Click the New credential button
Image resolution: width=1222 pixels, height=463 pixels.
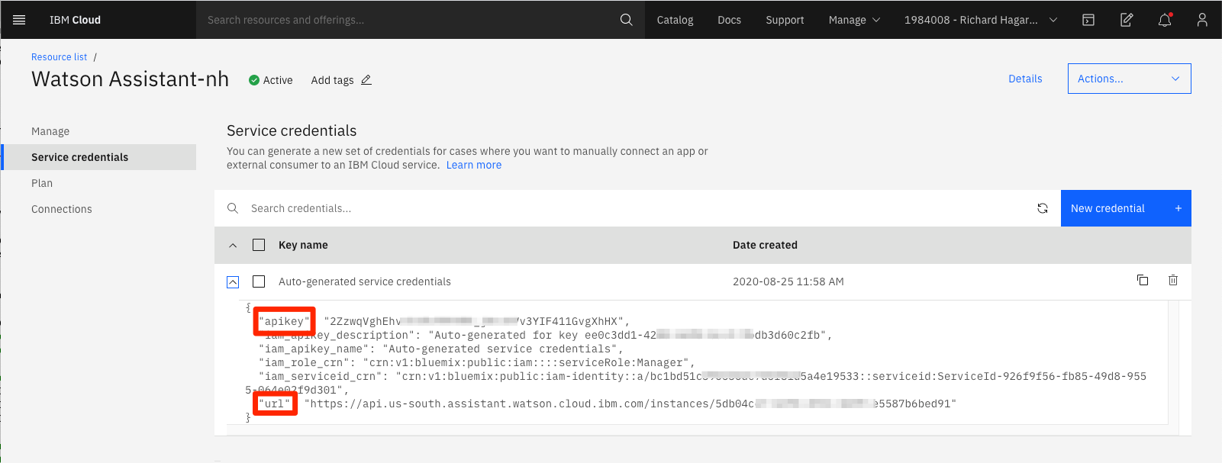[1126, 208]
